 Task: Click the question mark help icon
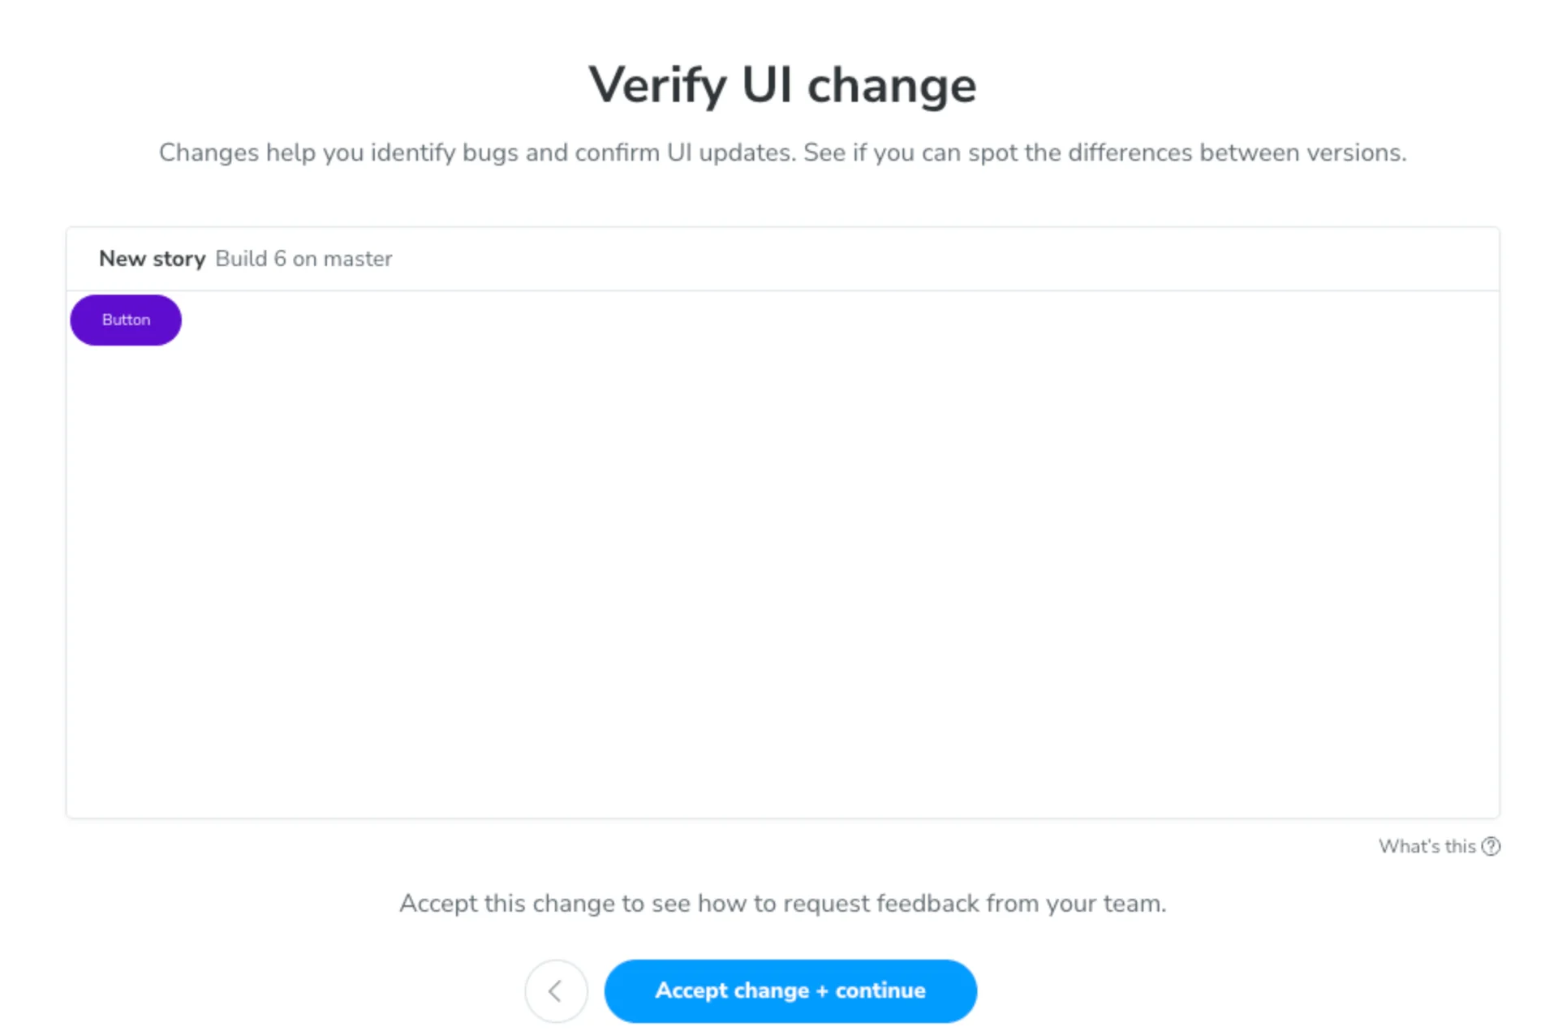[x=1491, y=846]
